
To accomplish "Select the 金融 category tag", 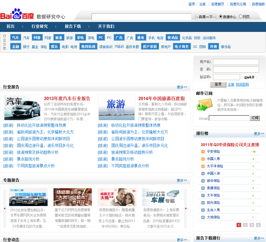I will pyautogui.click(x=16, y=46).
